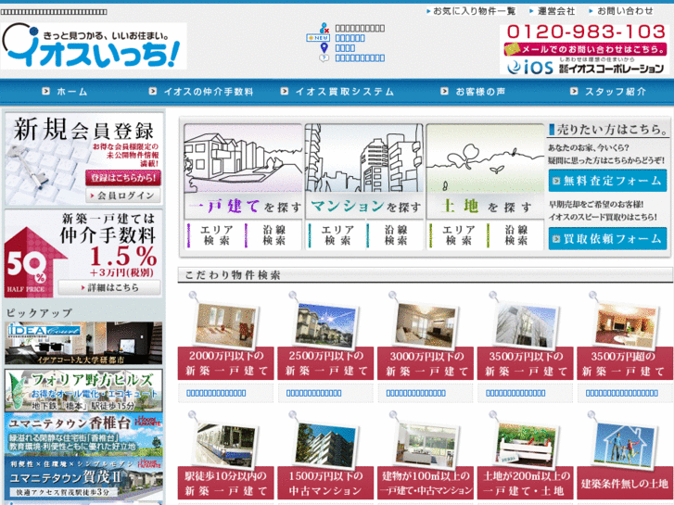Screen dimensions: 674x505
Task: Open ユマニテタウン賀茂II pickup banner
Action: [83, 477]
